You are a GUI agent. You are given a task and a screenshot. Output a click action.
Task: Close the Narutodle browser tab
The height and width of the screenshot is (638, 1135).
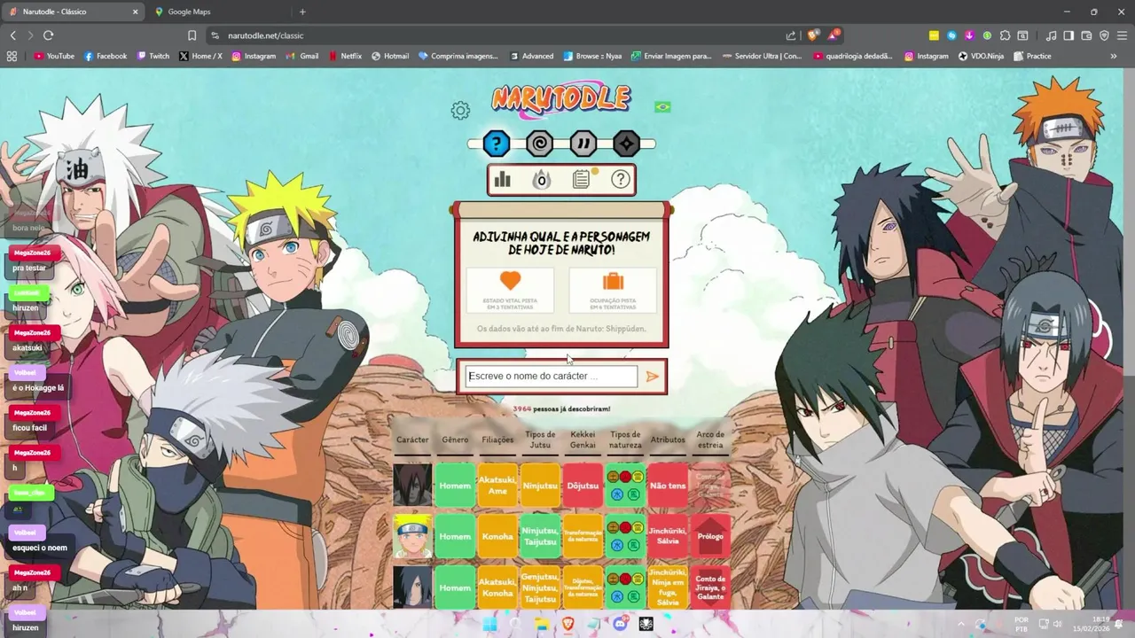[136, 12]
